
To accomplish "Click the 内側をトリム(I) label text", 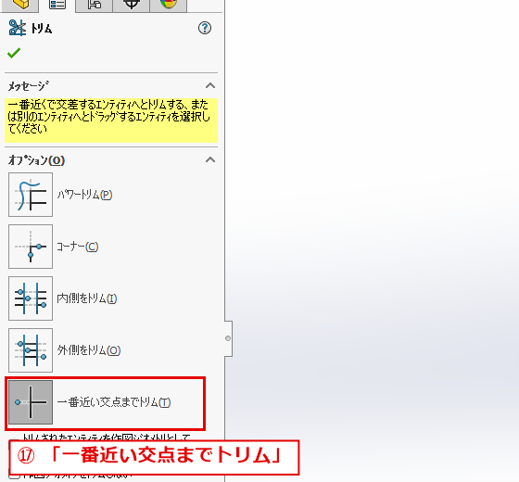I will [87, 298].
